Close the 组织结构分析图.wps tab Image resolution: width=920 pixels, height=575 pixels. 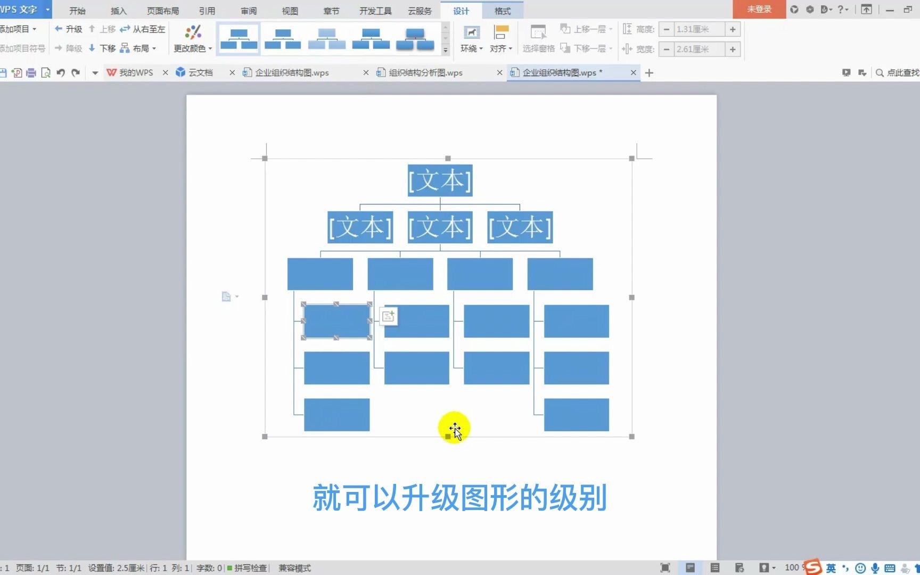click(499, 72)
